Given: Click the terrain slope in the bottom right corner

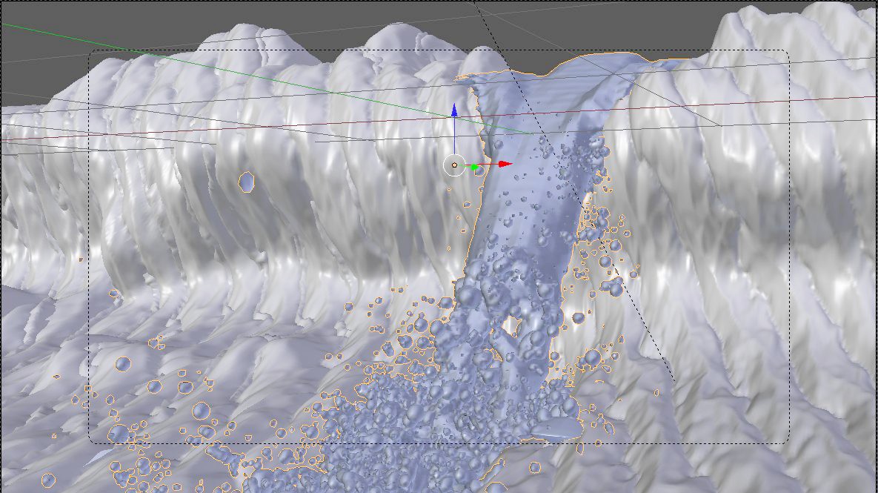Looking at the screenshot, I should coord(815,445).
